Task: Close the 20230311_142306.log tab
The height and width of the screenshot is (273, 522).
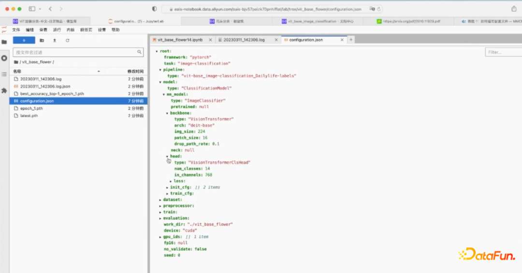Action: coord(276,40)
